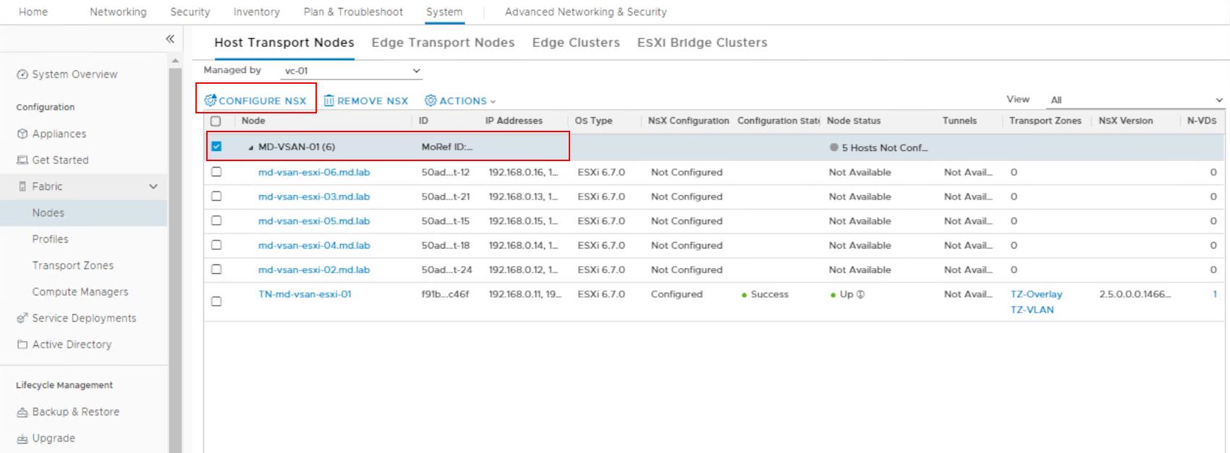This screenshot has height=453, width=1230.
Task: Click the Remove NSX button
Action: pos(366,101)
